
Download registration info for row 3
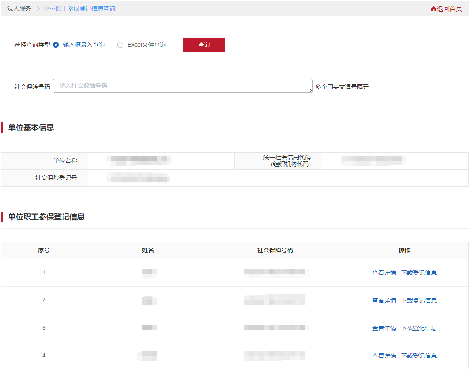click(x=419, y=328)
